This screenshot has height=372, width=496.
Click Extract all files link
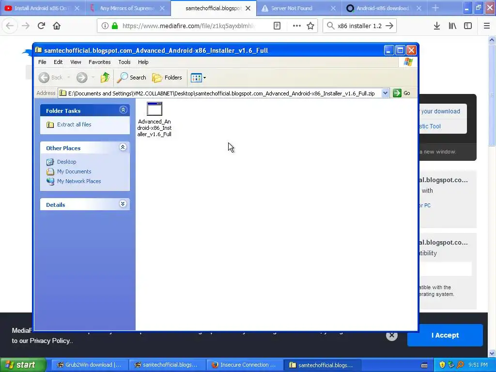coord(74,124)
